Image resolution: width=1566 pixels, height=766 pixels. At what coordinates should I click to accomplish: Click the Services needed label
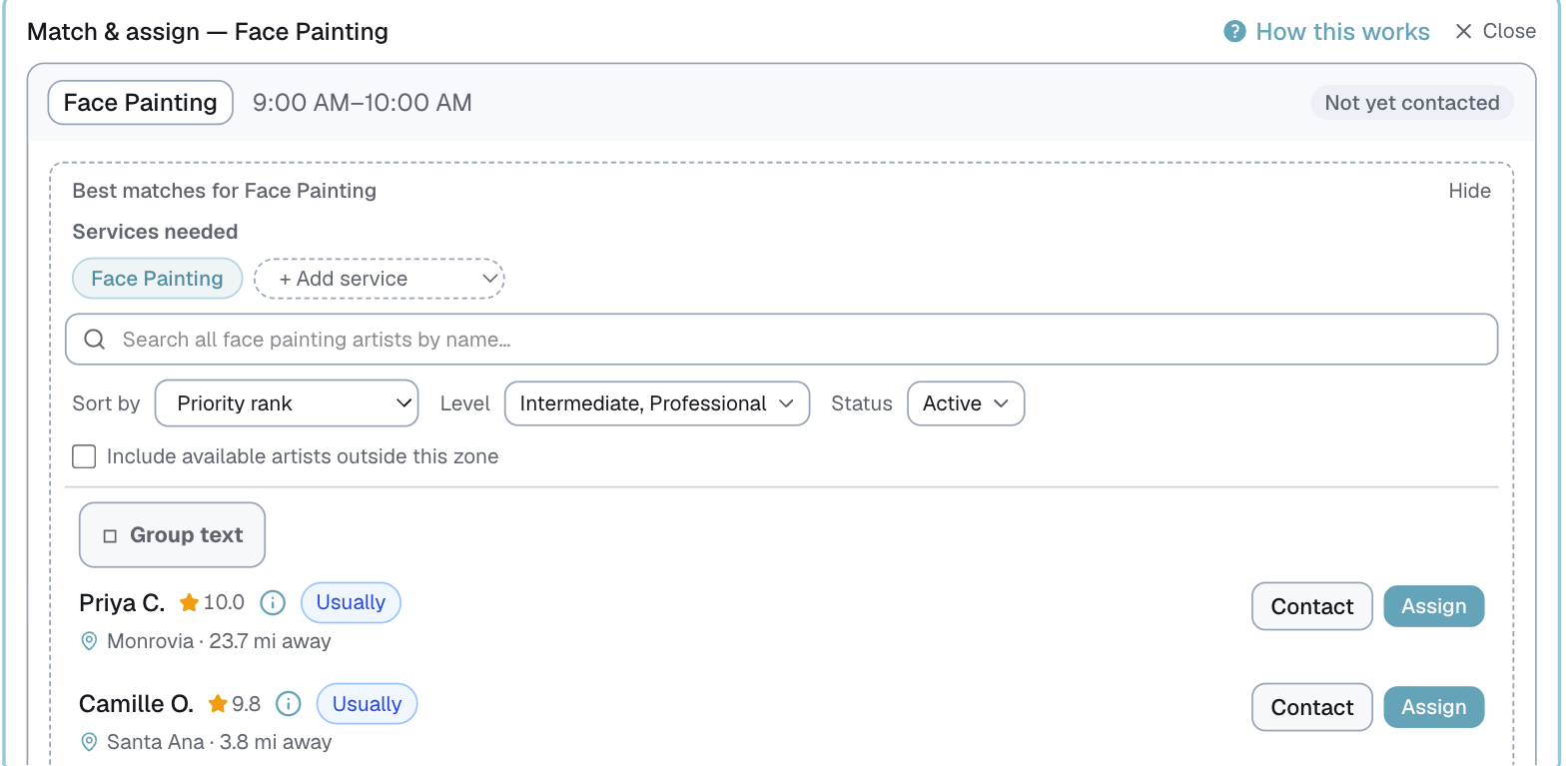pos(156,232)
